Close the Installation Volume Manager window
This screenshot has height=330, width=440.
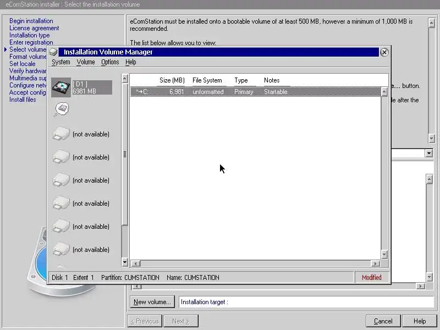coord(384,52)
